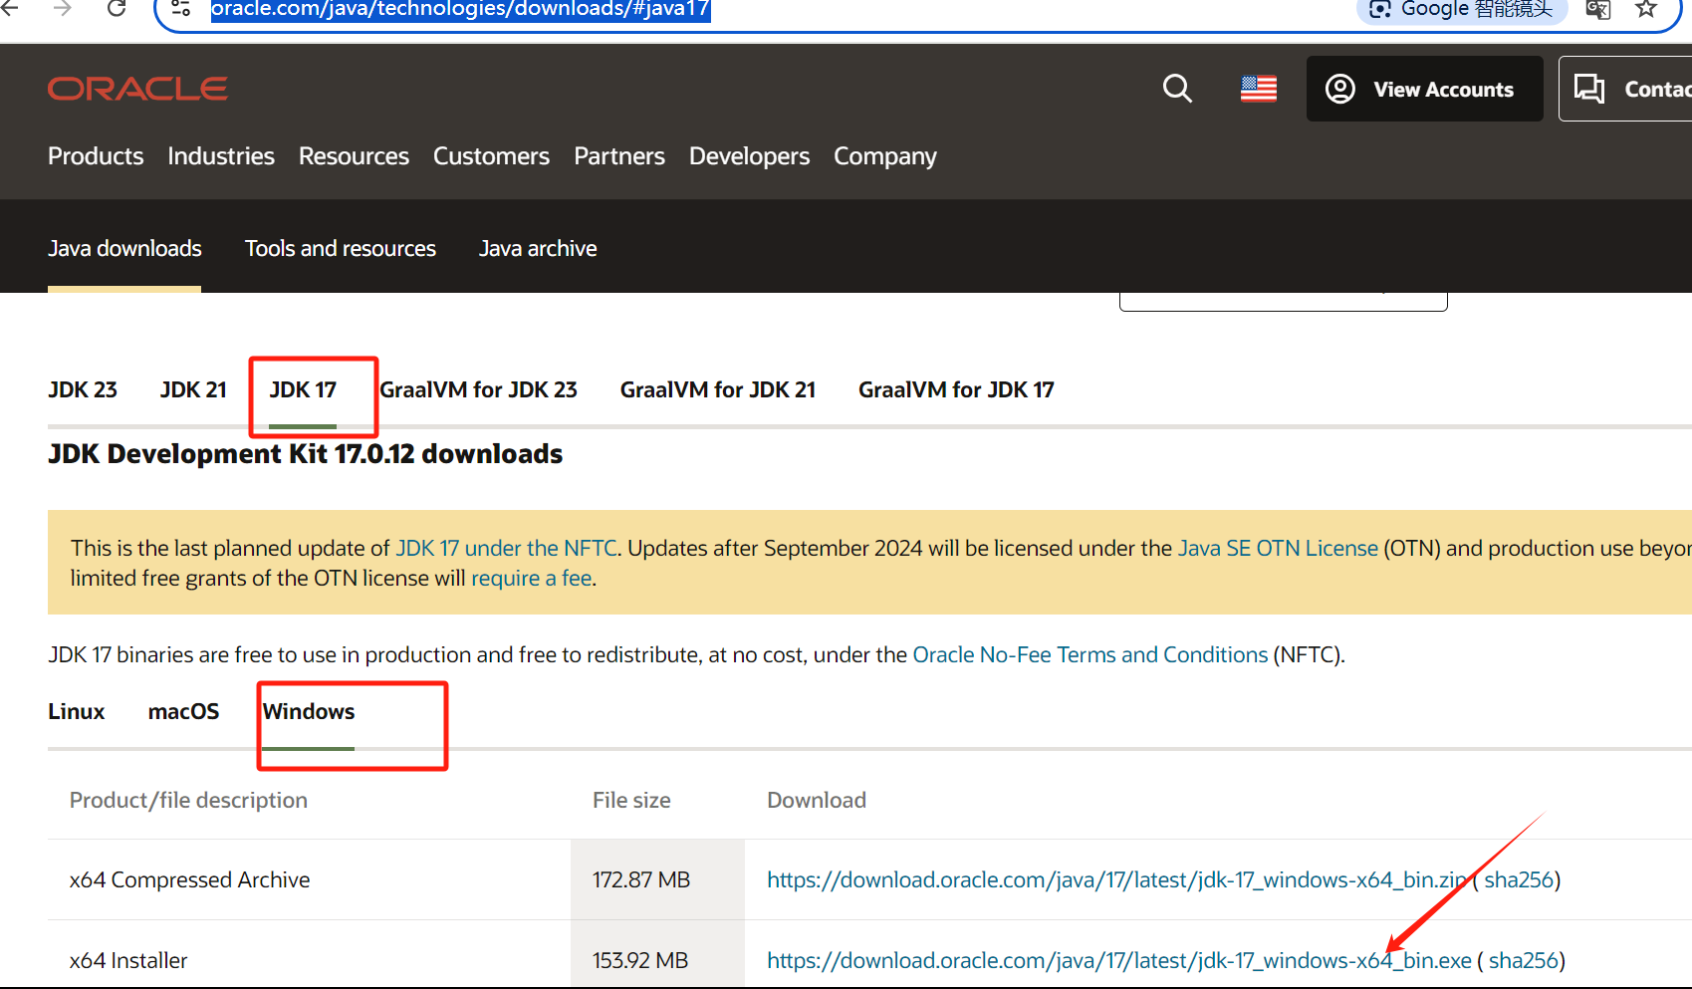Switch to the Java archive tab
Image resolution: width=1692 pixels, height=989 pixels.
(537, 248)
